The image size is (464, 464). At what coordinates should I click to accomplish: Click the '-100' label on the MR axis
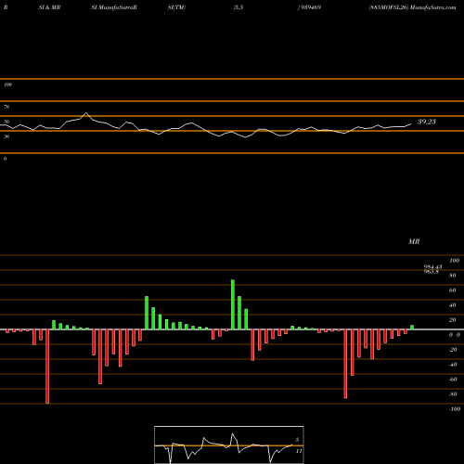click(x=455, y=409)
